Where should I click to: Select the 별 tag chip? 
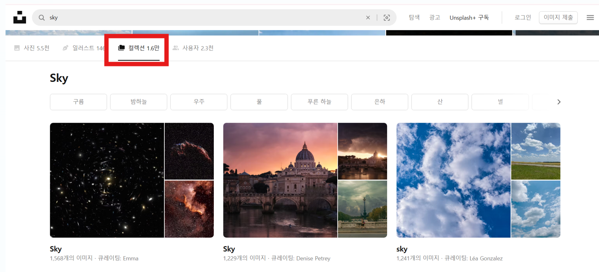(x=500, y=102)
